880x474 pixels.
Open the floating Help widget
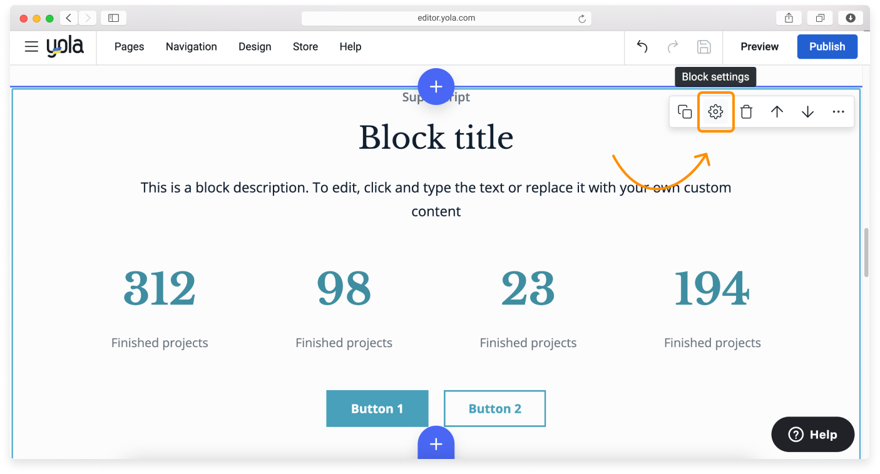click(x=812, y=435)
